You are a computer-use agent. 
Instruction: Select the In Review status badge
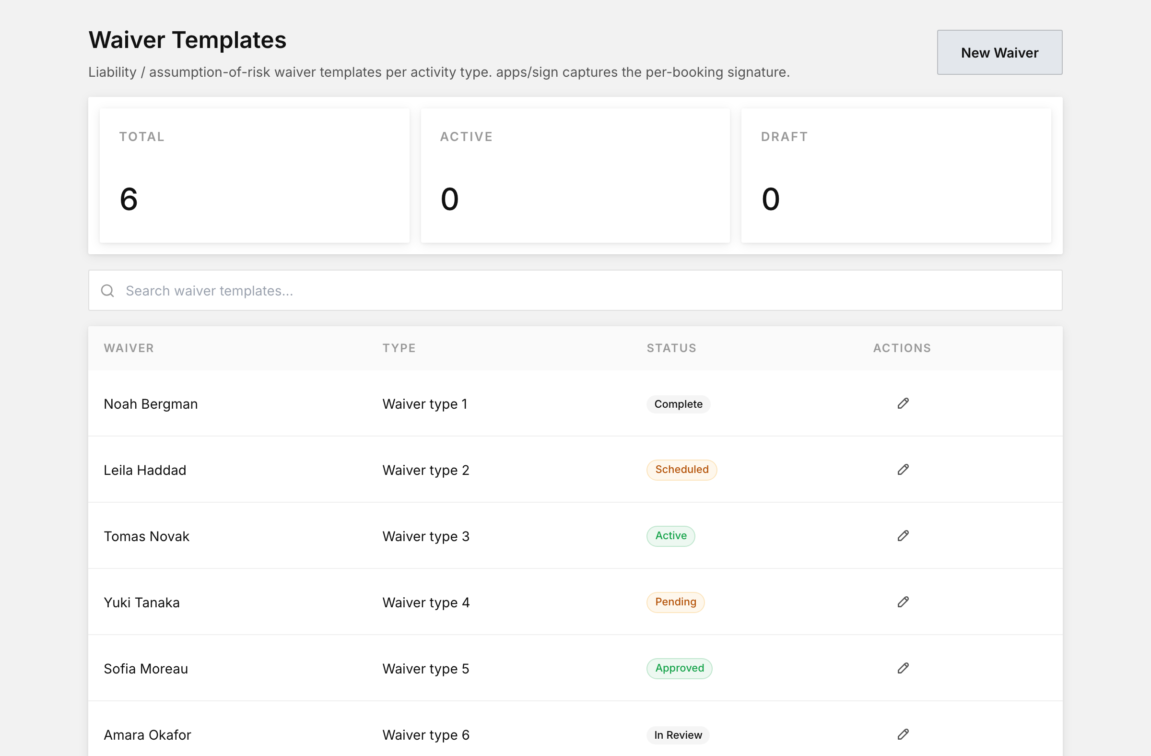click(678, 735)
